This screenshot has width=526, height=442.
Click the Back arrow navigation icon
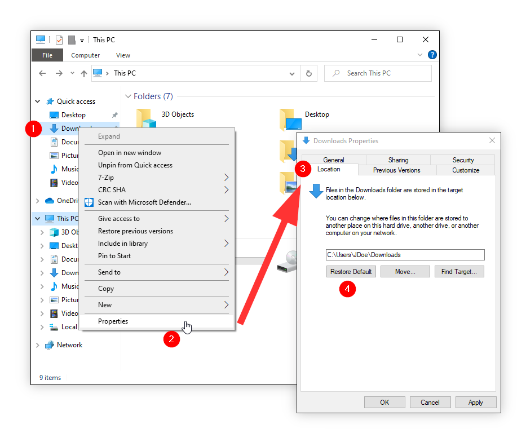coord(42,73)
